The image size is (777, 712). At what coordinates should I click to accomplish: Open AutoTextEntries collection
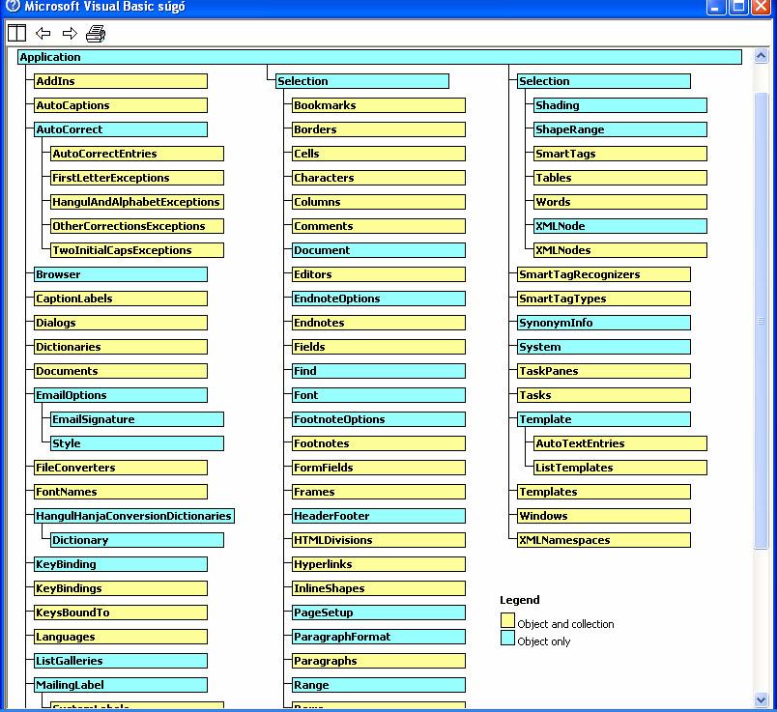[x=620, y=443]
